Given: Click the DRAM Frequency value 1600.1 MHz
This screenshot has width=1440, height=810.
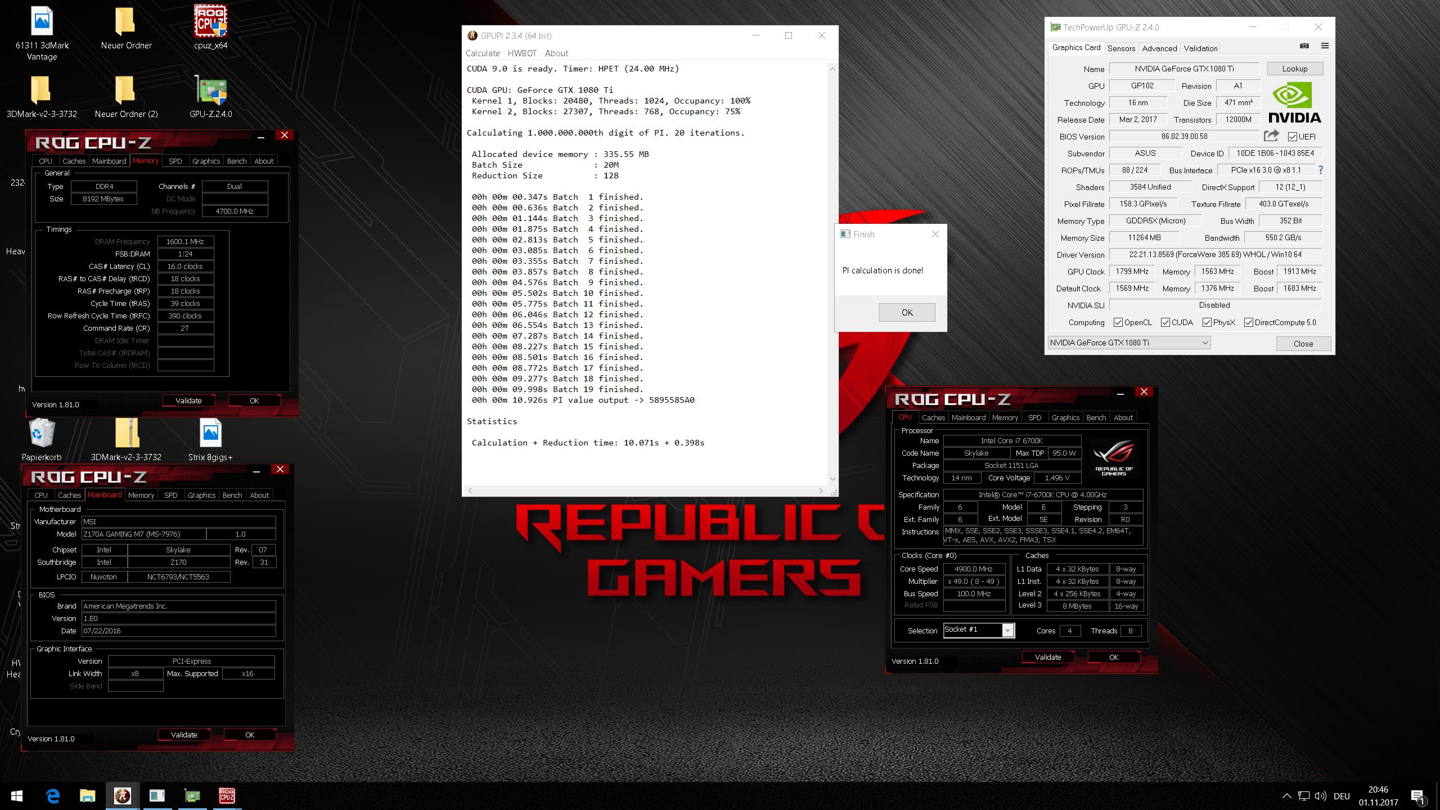Looking at the screenshot, I should 185,241.
